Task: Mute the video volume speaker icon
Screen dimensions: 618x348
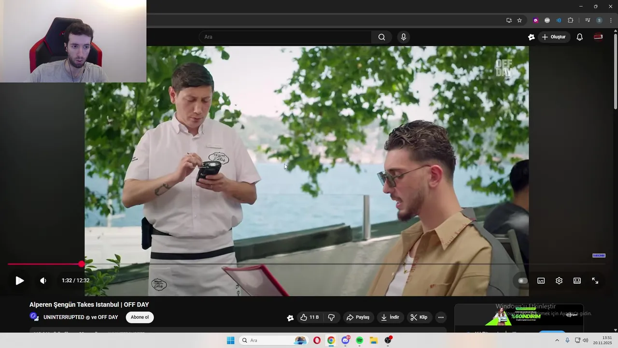Action: [43, 281]
